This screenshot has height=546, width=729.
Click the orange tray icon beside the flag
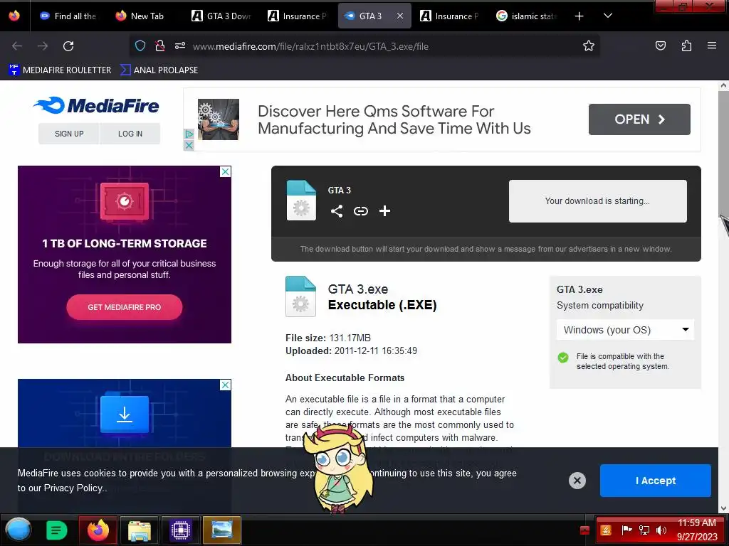click(x=606, y=530)
